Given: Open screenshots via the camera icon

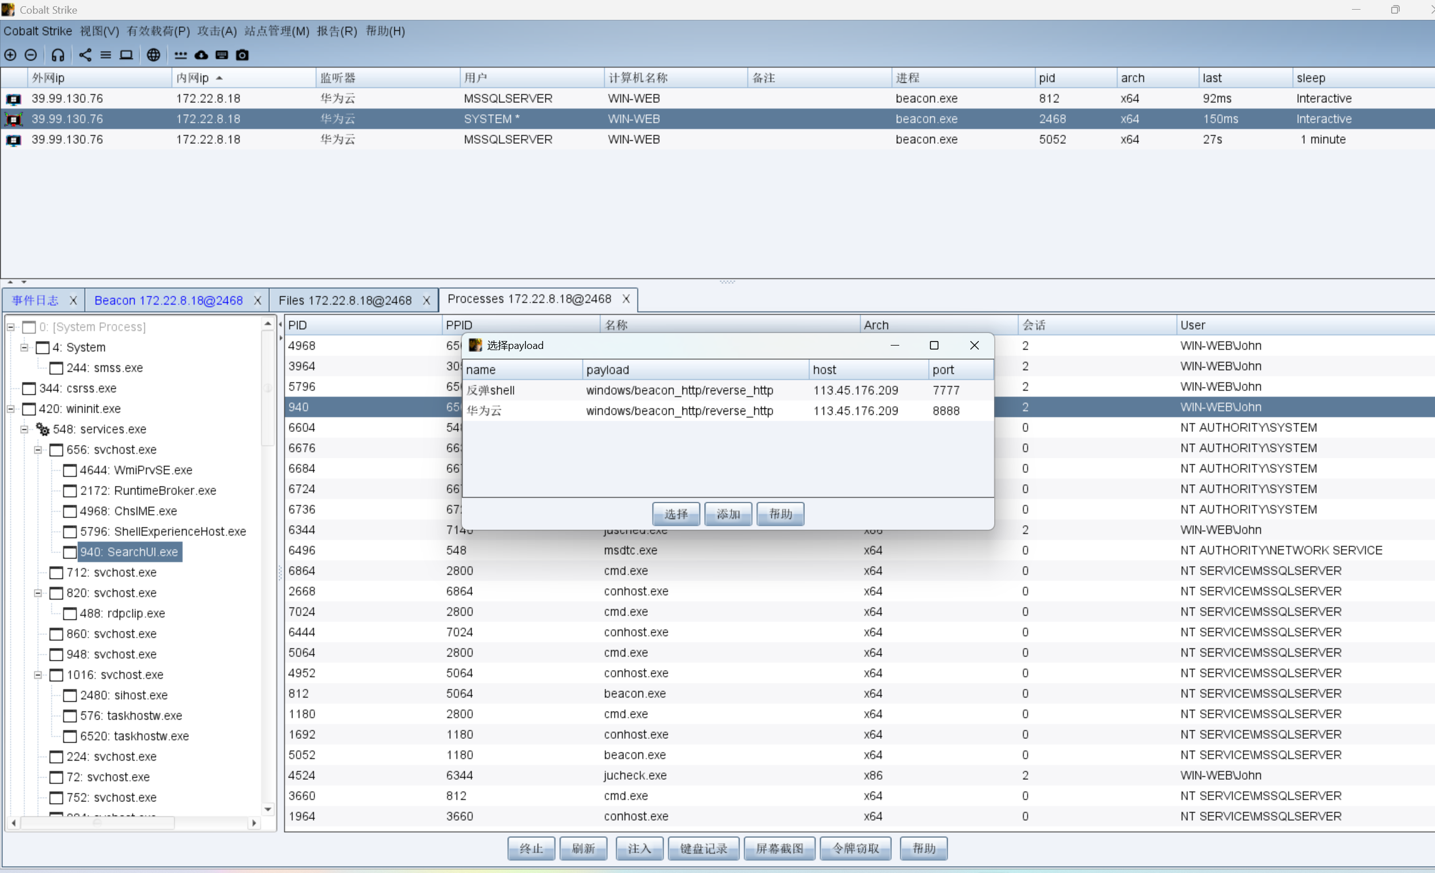Looking at the screenshot, I should [242, 55].
